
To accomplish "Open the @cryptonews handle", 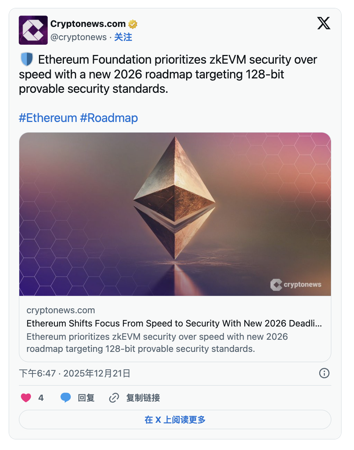I will (78, 37).
